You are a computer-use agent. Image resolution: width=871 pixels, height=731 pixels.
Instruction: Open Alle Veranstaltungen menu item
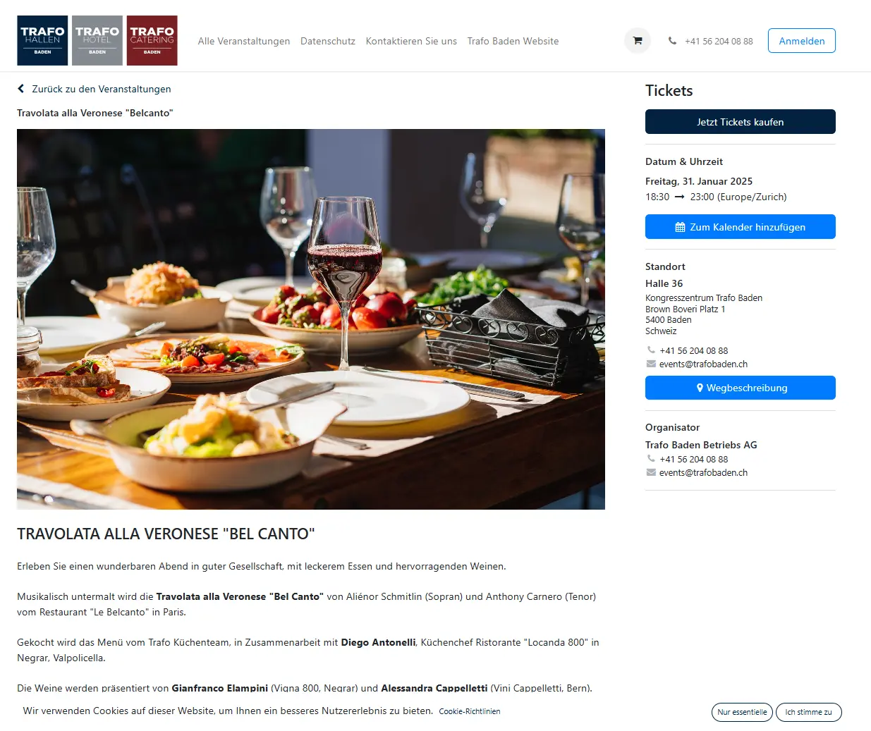(x=244, y=41)
